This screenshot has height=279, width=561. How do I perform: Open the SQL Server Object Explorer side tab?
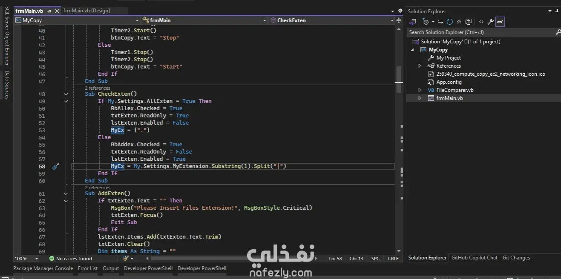(x=7, y=35)
